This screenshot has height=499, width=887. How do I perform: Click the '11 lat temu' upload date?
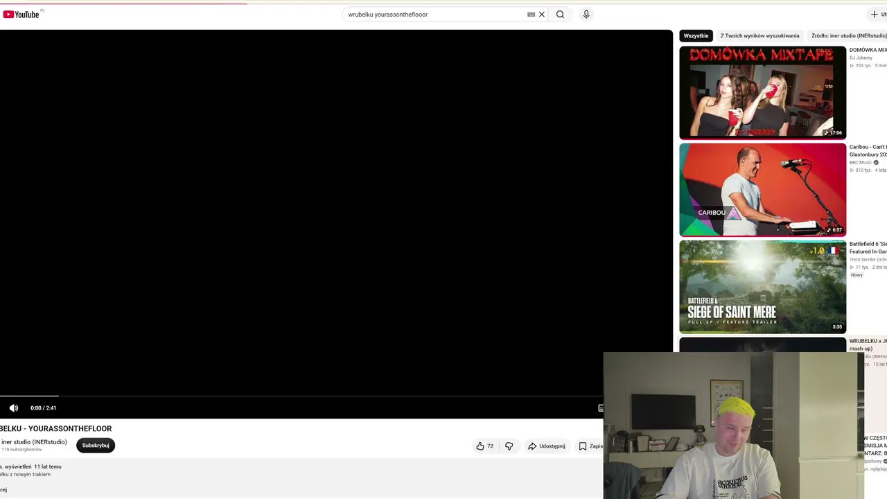point(47,467)
